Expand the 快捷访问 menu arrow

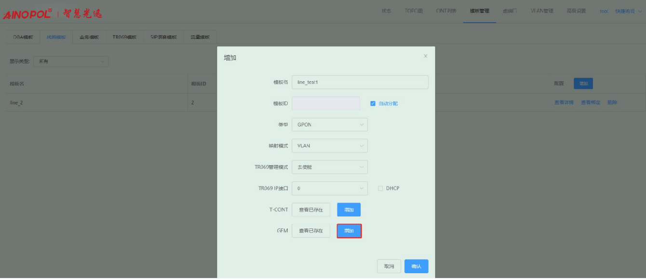click(x=638, y=12)
